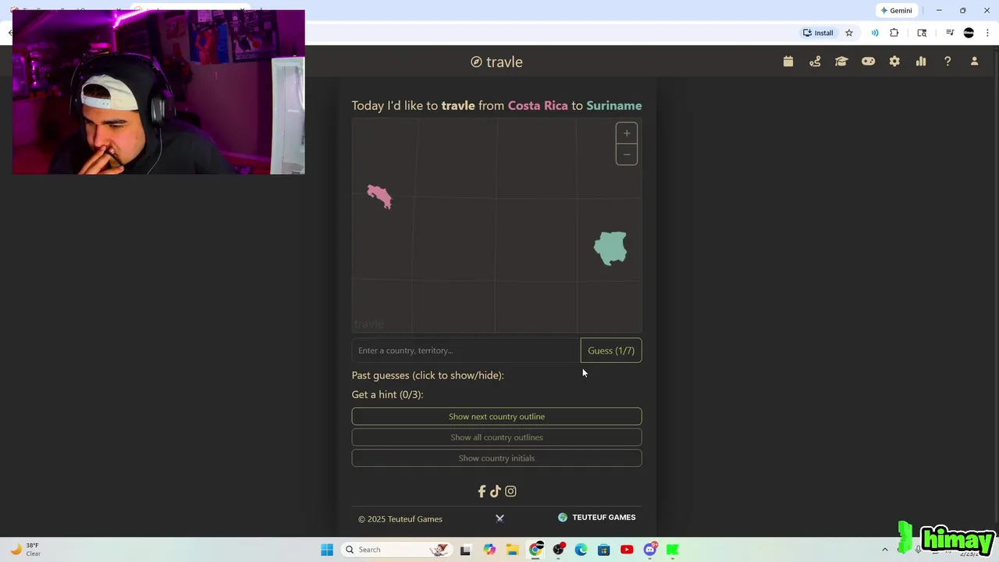Open the graduation cap practice mode icon

click(841, 62)
